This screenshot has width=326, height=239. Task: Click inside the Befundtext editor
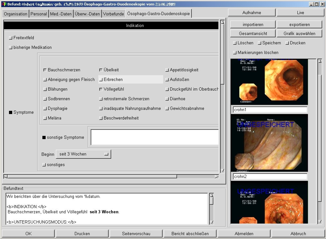pyautogui.click(x=106, y=209)
